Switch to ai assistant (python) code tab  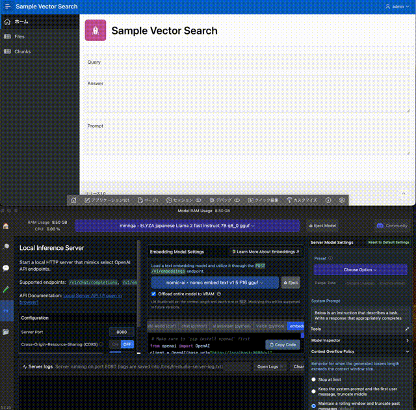coord(231,326)
